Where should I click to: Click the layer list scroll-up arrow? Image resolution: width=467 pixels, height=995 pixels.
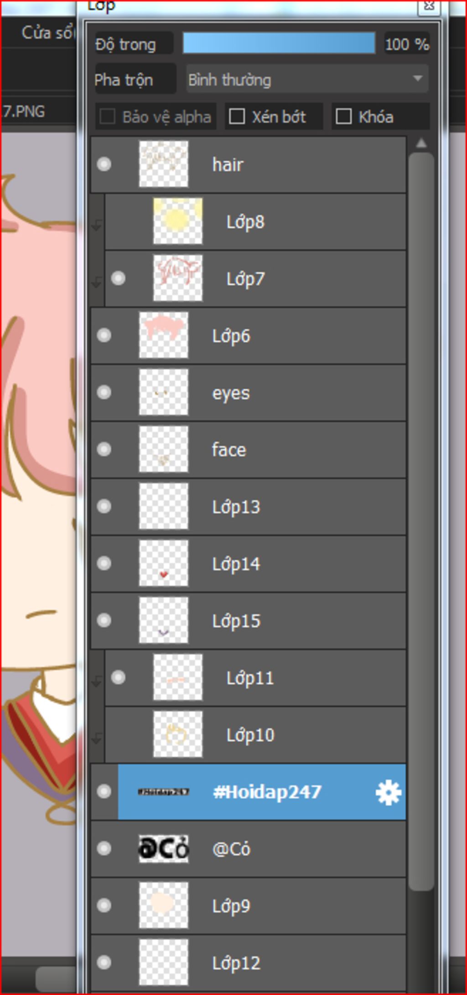[x=421, y=144]
